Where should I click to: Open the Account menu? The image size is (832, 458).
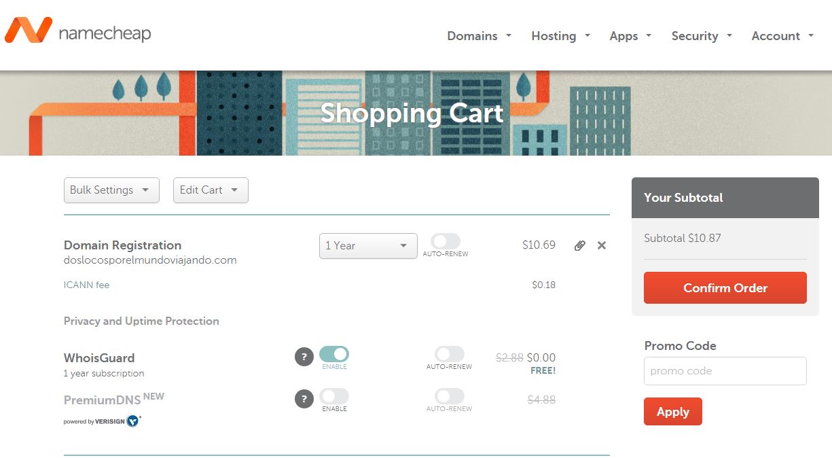click(x=782, y=36)
